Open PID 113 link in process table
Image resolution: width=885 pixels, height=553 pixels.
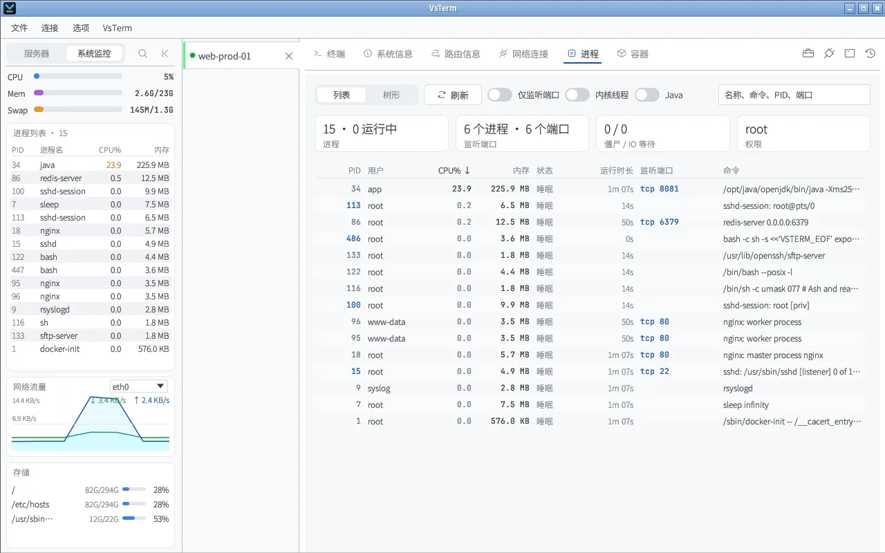pyautogui.click(x=353, y=205)
